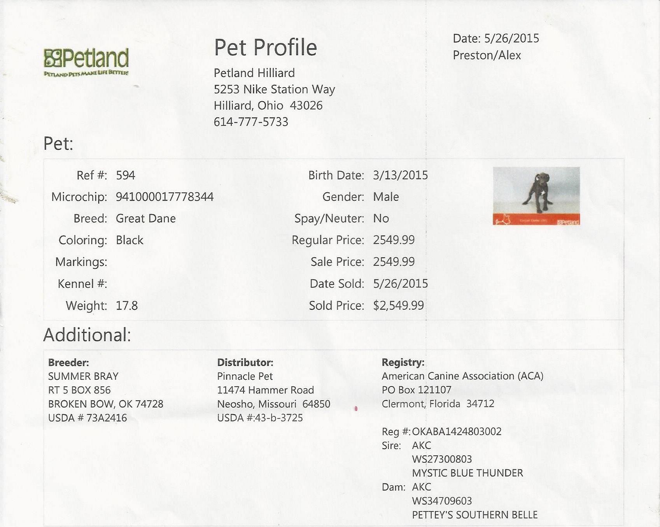Screen dimensions: 660x527
Task: Click the 'Sire:' label
Action: pyautogui.click(x=391, y=446)
